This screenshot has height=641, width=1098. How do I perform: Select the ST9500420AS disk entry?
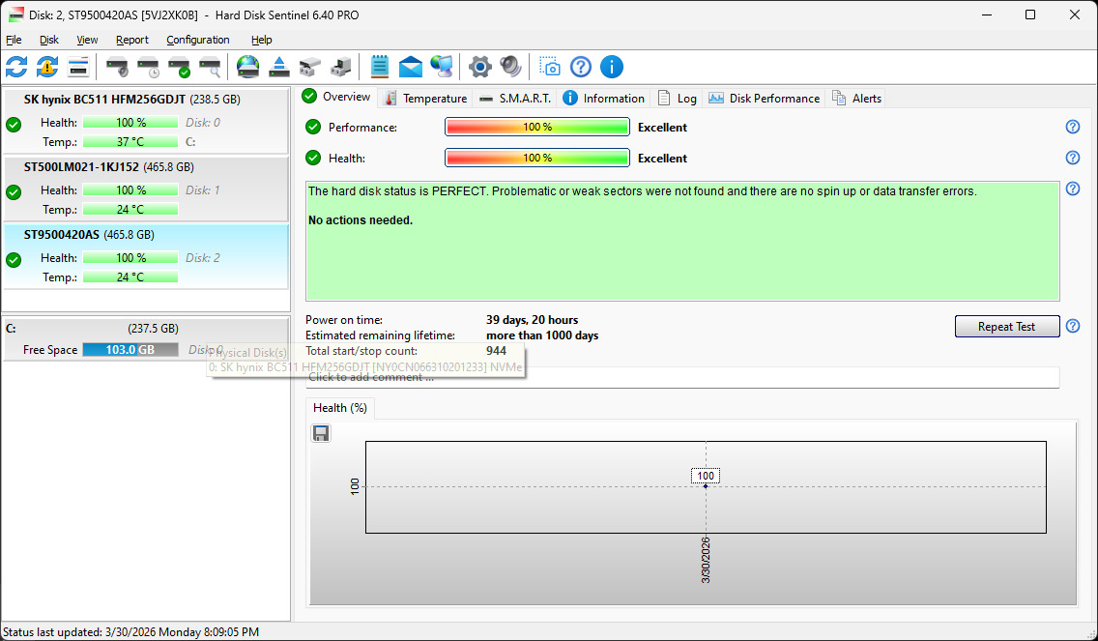pyautogui.click(x=146, y=256)
